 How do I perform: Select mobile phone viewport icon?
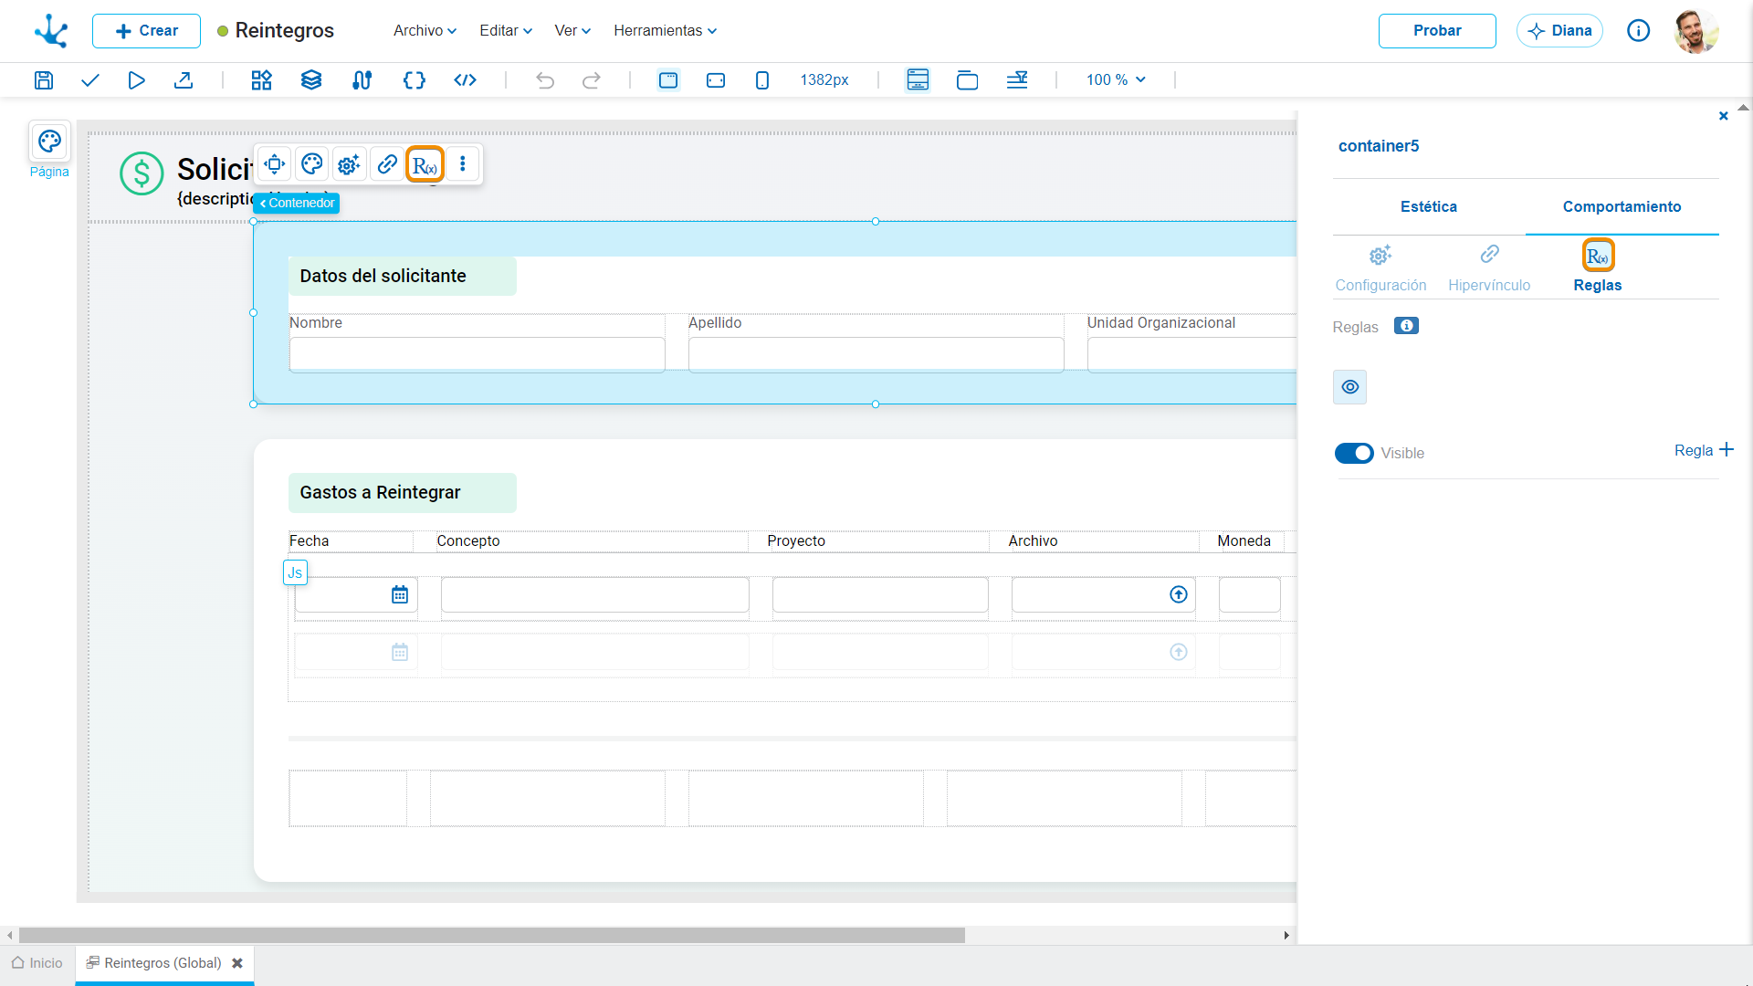[762, 80]
